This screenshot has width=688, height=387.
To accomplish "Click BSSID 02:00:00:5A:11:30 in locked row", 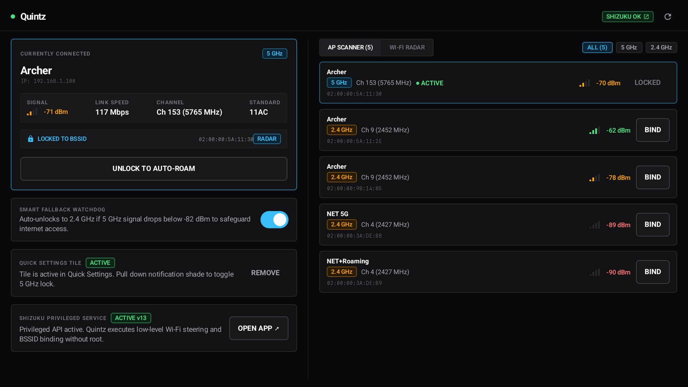I will tap(226, 139).
